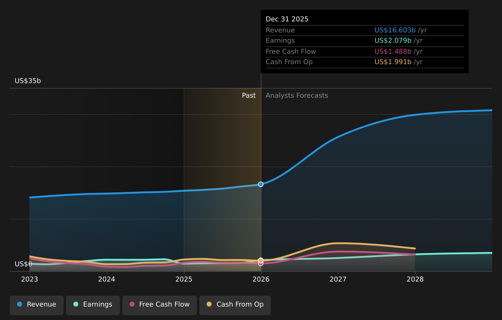This screenshot has height=320, width=502.
Task: Click the Dec 31 2025 tooltip date
Action: [287, 19]
